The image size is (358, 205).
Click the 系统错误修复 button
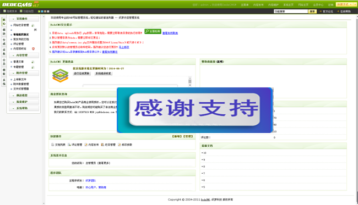click(103, 74)
